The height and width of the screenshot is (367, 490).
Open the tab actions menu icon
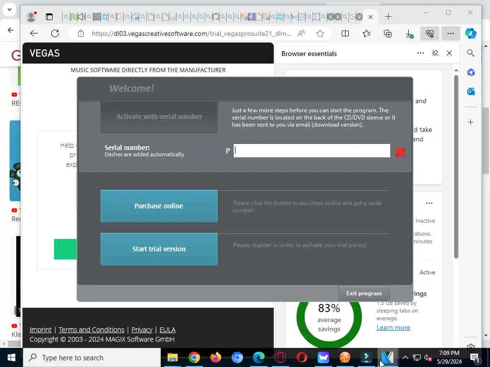49,17
